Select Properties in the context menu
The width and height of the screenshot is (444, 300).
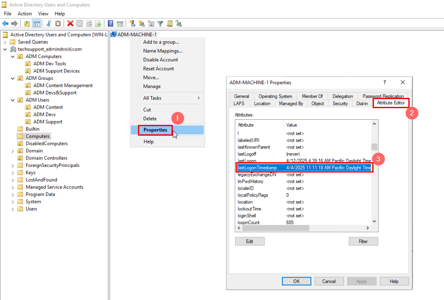click(x=155, y=130)
